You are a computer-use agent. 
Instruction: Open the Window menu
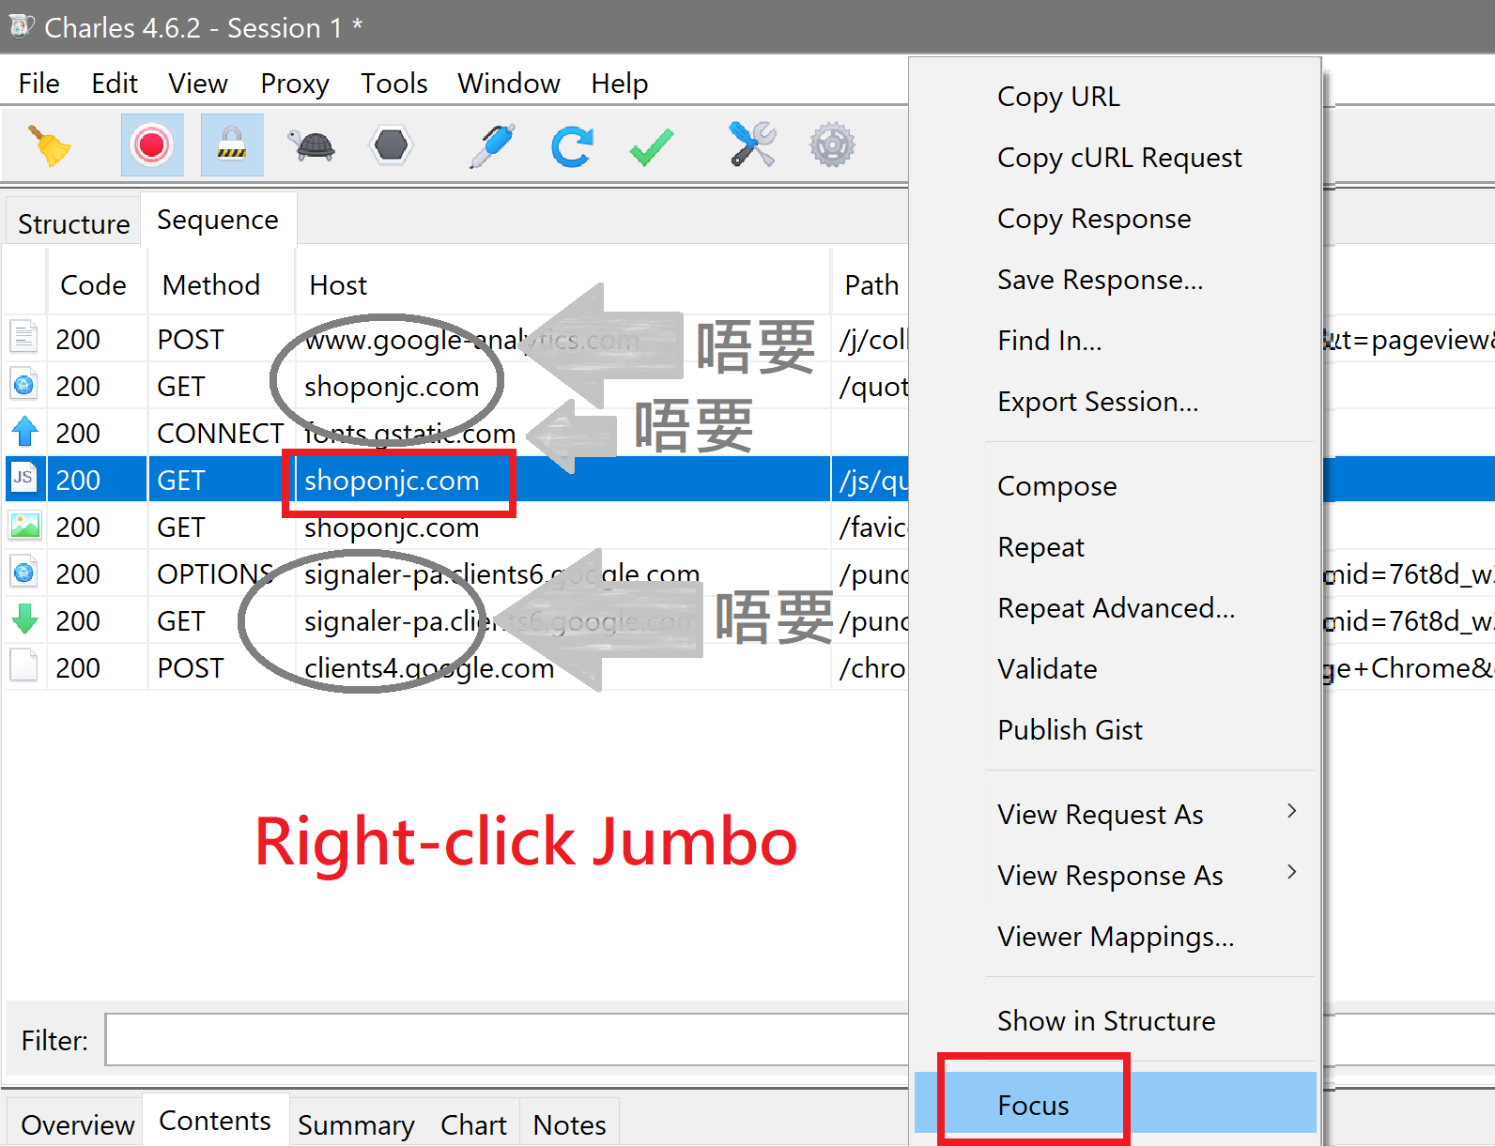tap(509, 84)
